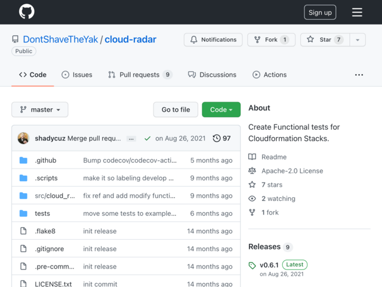Image resolution: width=382 pixels, height=287 pixels.
Task: Open the Pull requests tab
Action: point(140,75)
